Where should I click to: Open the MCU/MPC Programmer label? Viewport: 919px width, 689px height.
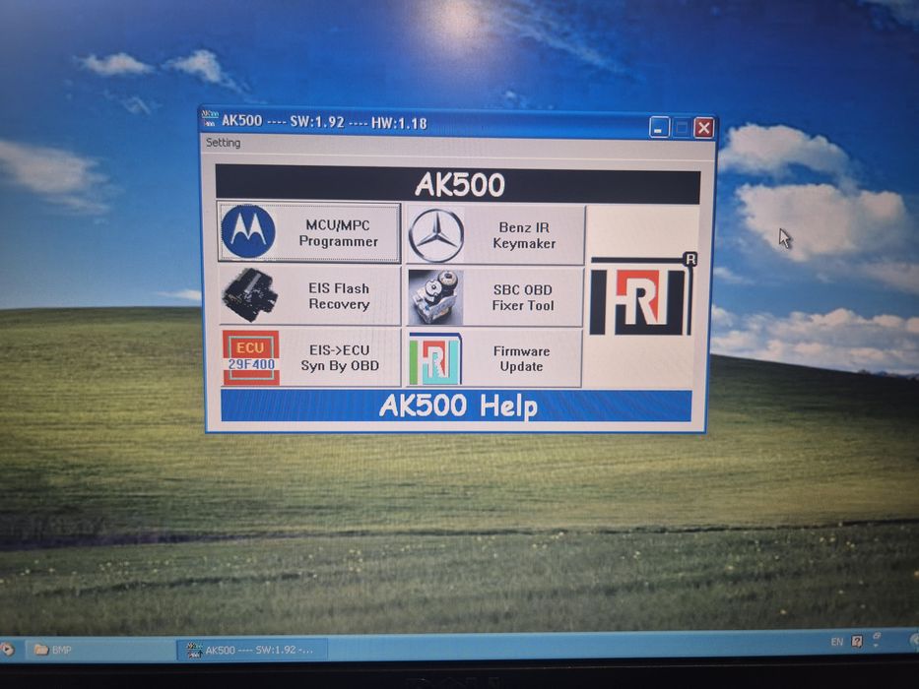click(x=338, y=233)
